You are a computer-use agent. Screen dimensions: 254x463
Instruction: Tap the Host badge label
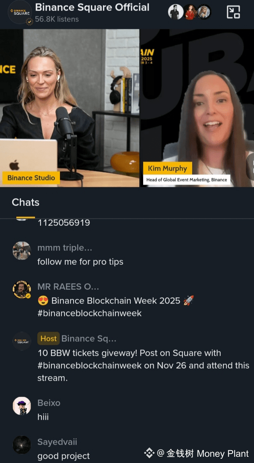49,339
